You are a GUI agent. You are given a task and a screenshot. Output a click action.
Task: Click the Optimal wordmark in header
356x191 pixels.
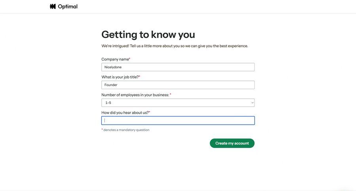68,6
